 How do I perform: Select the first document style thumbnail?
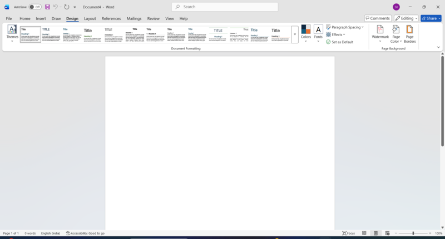coord(31,34)
